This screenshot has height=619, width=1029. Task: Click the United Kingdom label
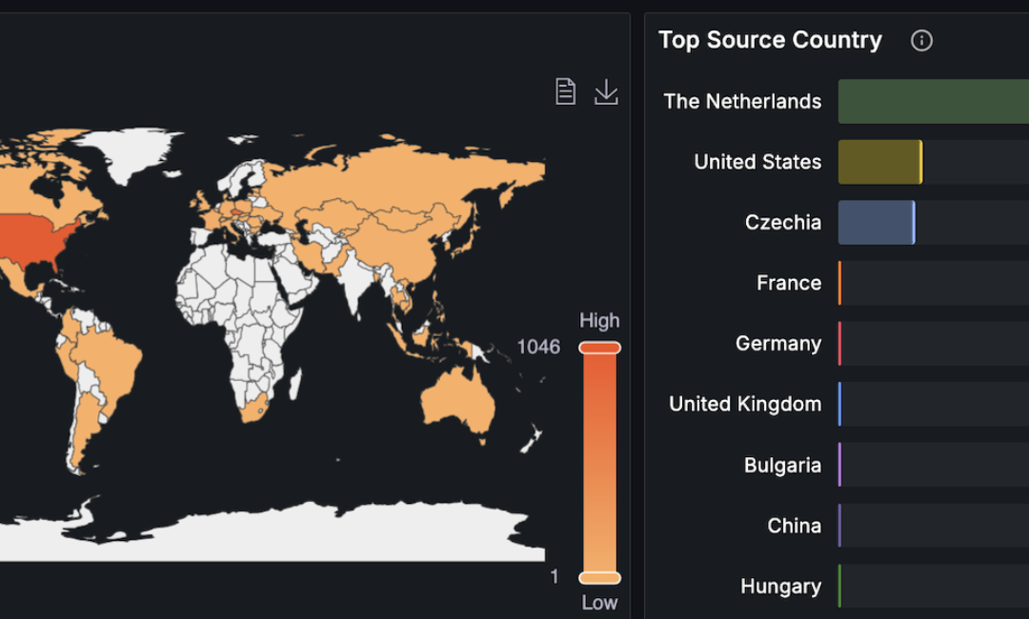tap(745, 404)
